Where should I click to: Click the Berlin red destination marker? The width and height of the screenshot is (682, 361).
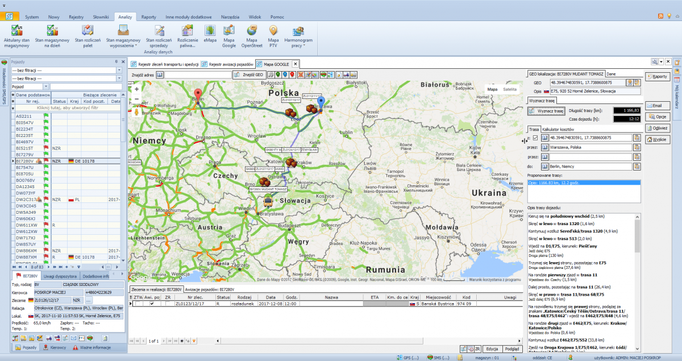(x=198, y=95)
